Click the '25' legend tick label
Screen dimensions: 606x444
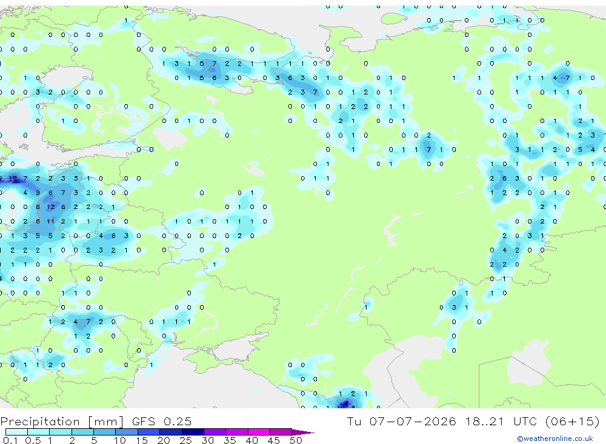(x=185, y=440)
